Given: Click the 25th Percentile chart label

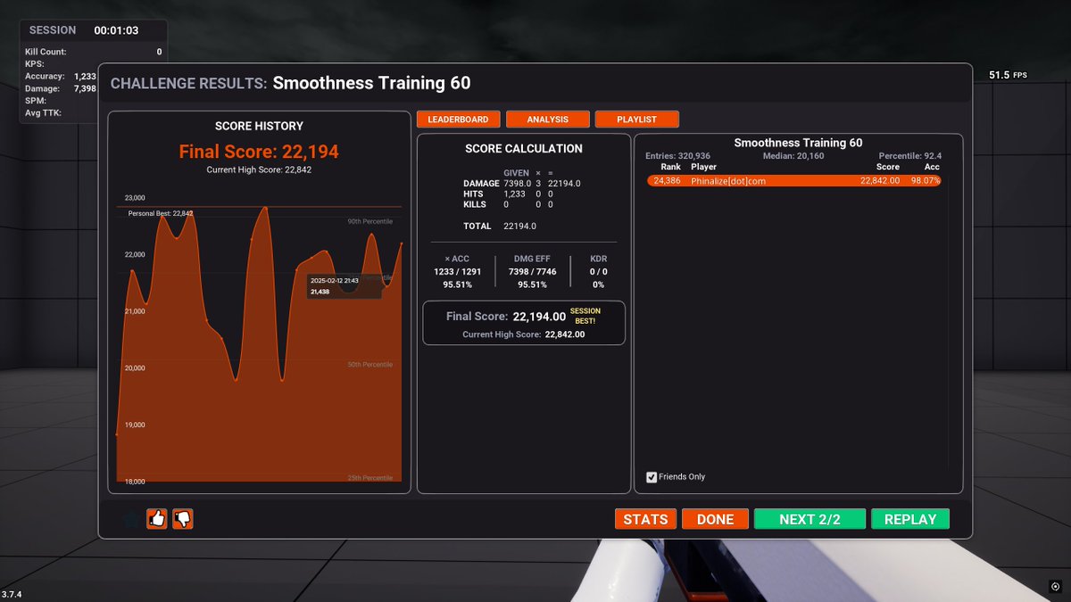Looking at the screenshot, I should (369, 478).
